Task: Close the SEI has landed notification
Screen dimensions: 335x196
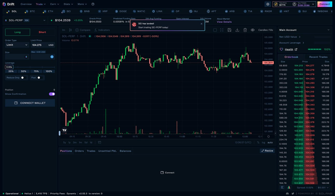Action: pos(201,24)
